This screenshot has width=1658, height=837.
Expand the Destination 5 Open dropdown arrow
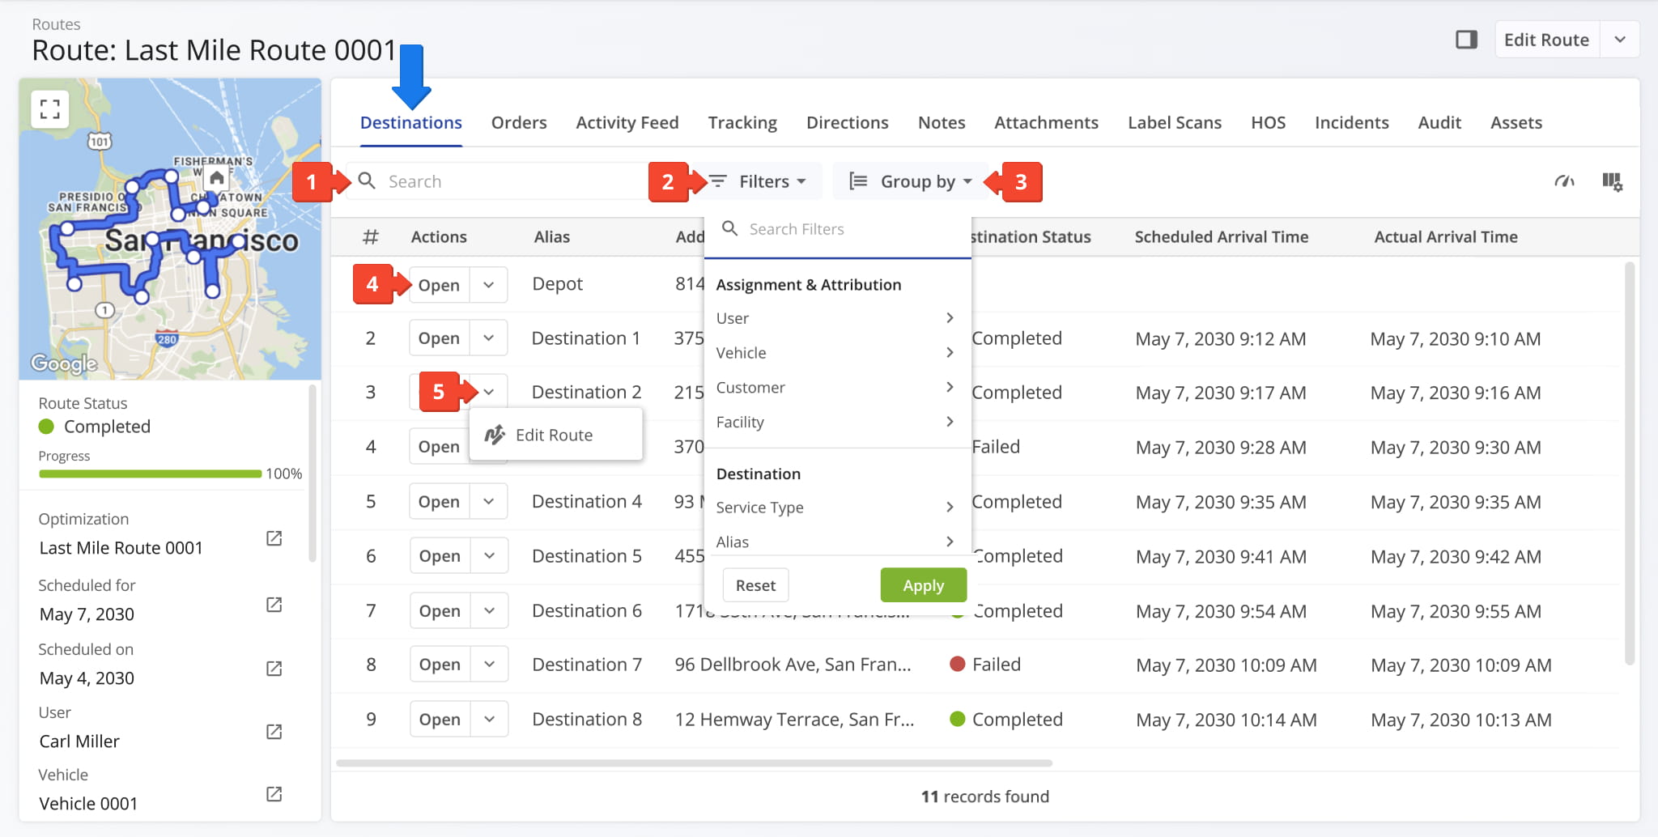(x=489, y=556)
